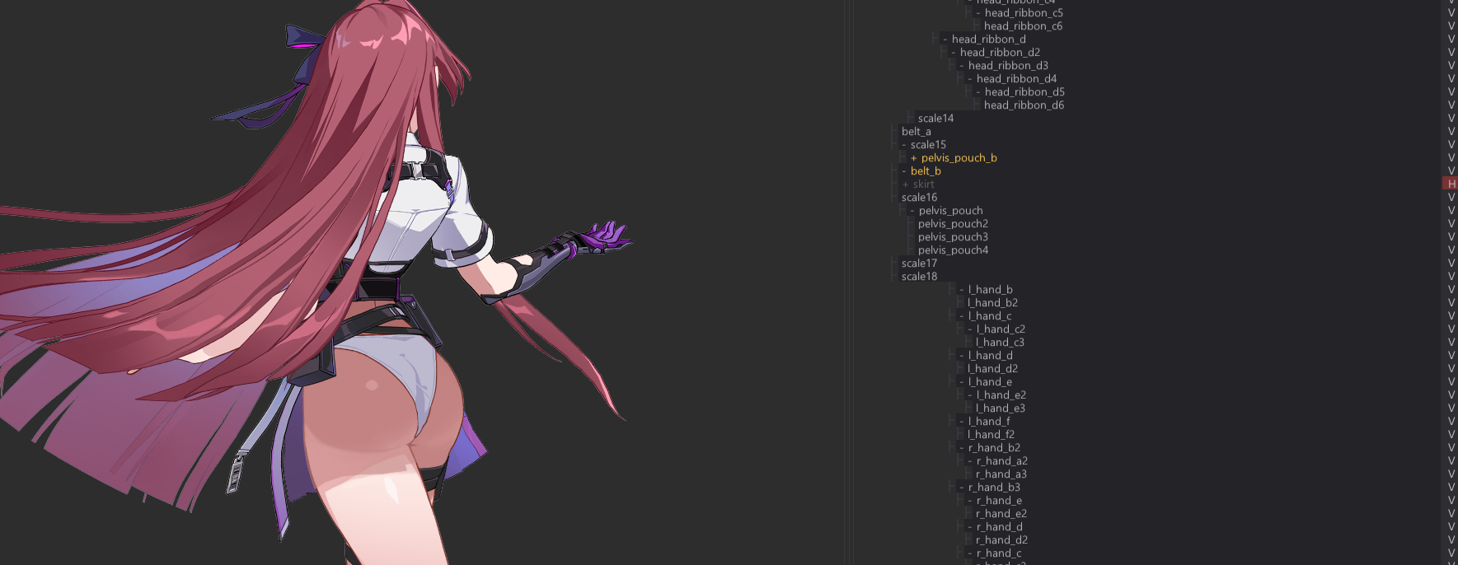The width and height of the screenshot is (1458, 565).
Task: Select the greyed-out skirt entry
Action: pos(923,184)
